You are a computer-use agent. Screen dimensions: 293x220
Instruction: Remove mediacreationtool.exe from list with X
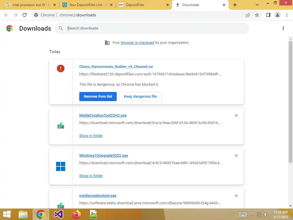(x=236, y=195)
